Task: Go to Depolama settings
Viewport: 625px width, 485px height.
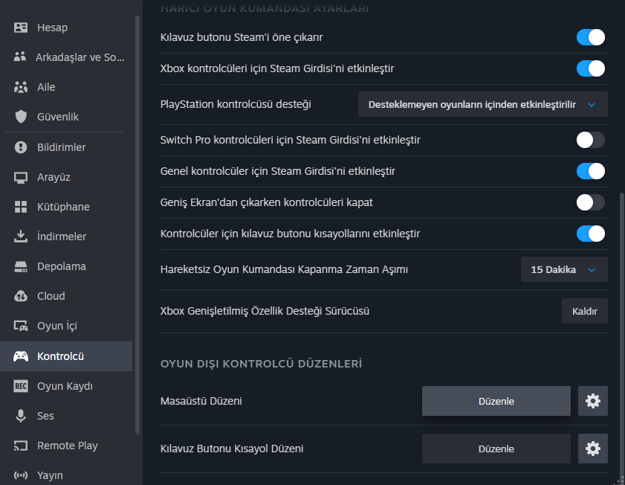Action: 66,266
